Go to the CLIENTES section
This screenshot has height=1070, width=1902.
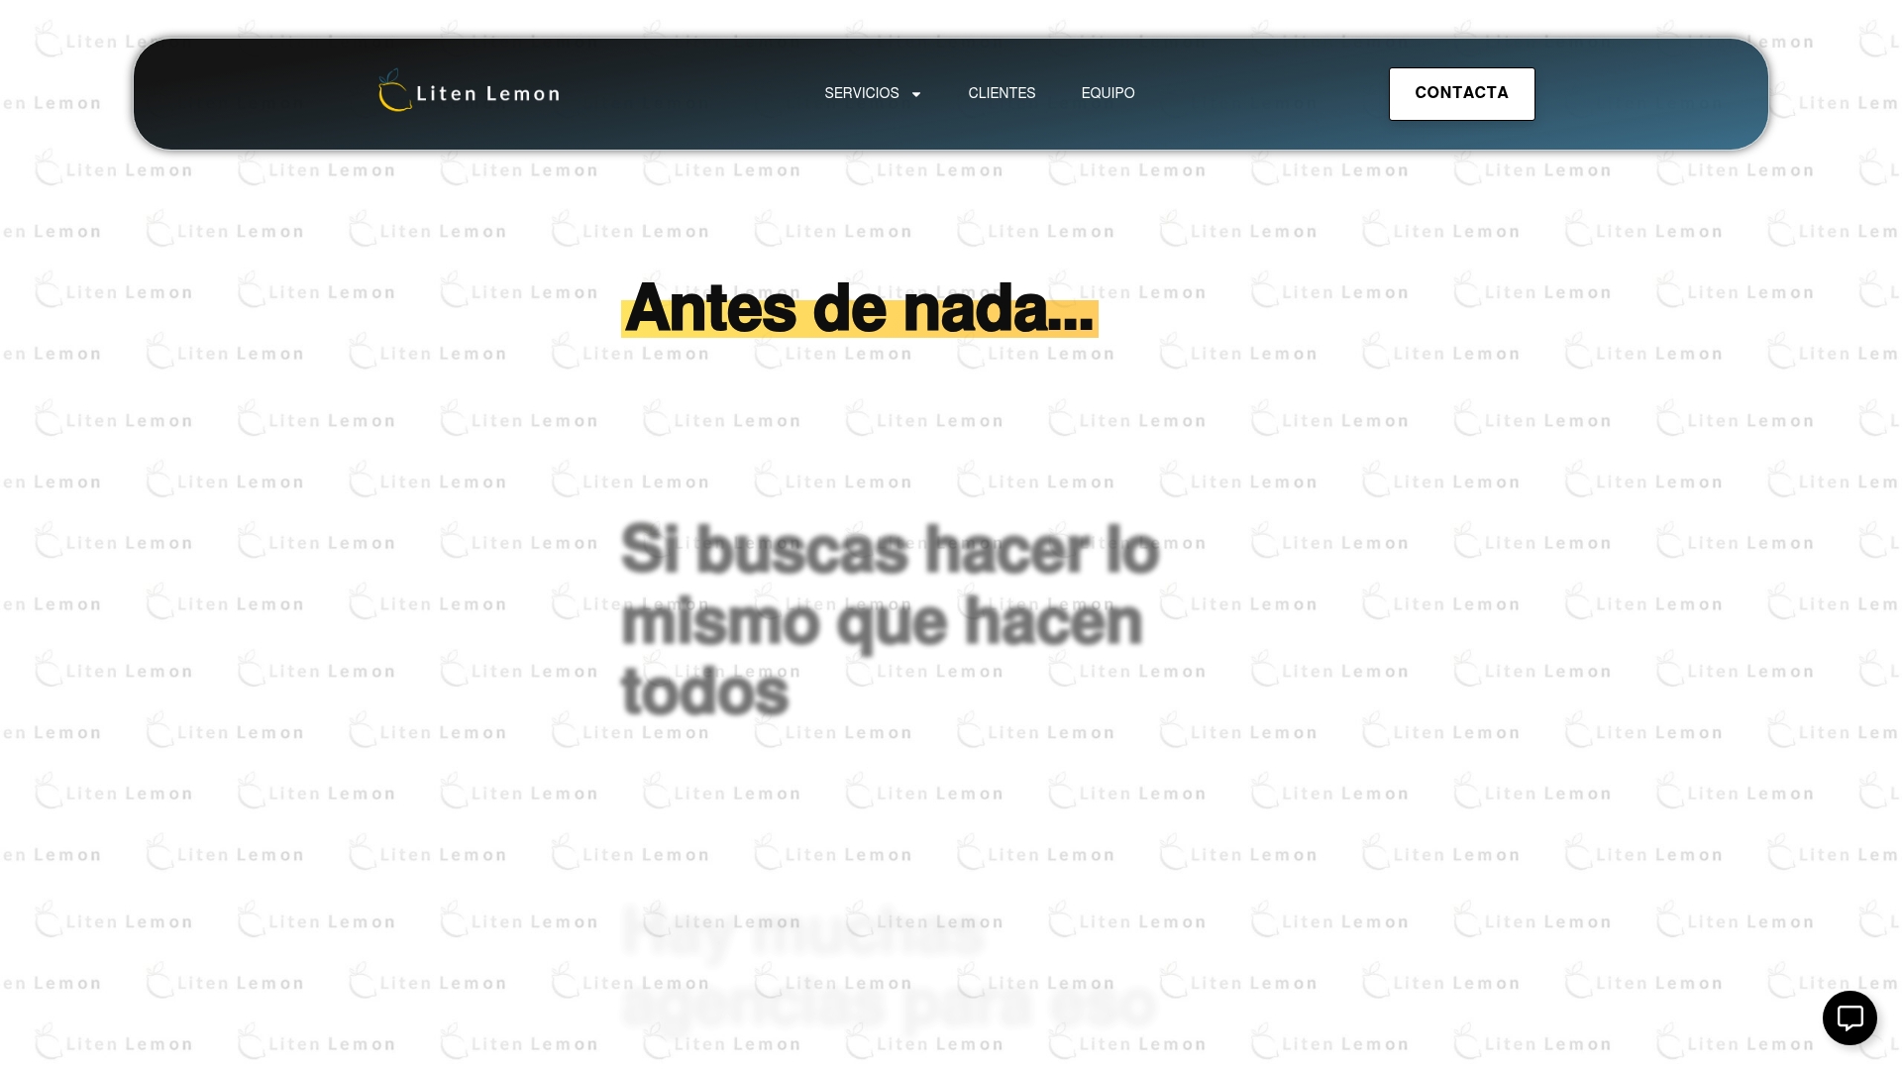[1002, 94]
